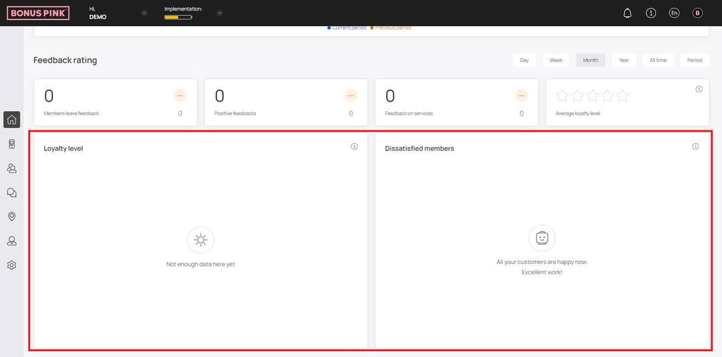722x357 pixels.
Task: Switch language via En icon
Action: click(x=674, y=13)
